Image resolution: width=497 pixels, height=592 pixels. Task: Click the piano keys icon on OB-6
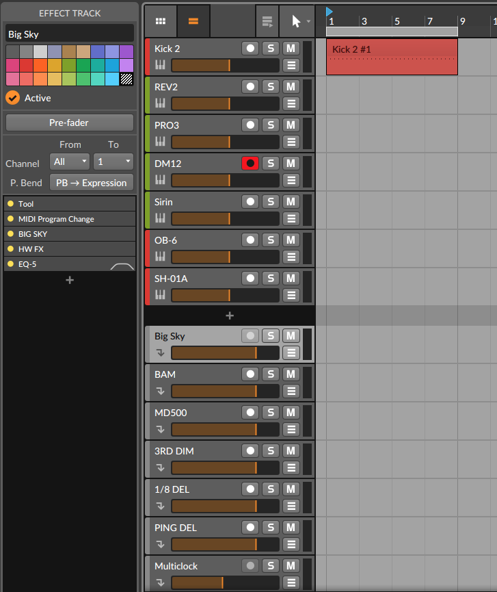pos(160,257)
